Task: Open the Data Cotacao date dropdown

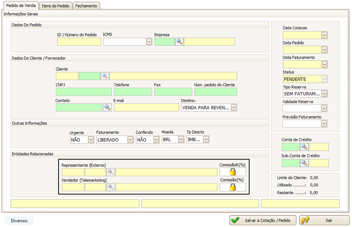Action: click(324, 35)
